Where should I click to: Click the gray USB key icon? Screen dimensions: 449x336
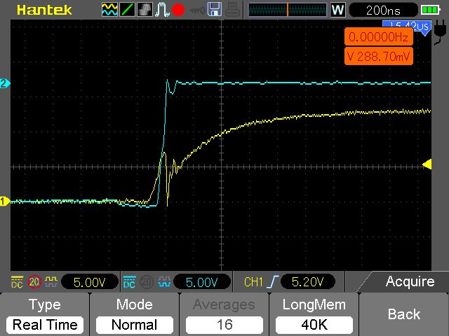pyautogui.click(x=196, y=10)
